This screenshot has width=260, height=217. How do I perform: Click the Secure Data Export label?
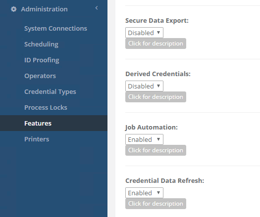(157, 21)
